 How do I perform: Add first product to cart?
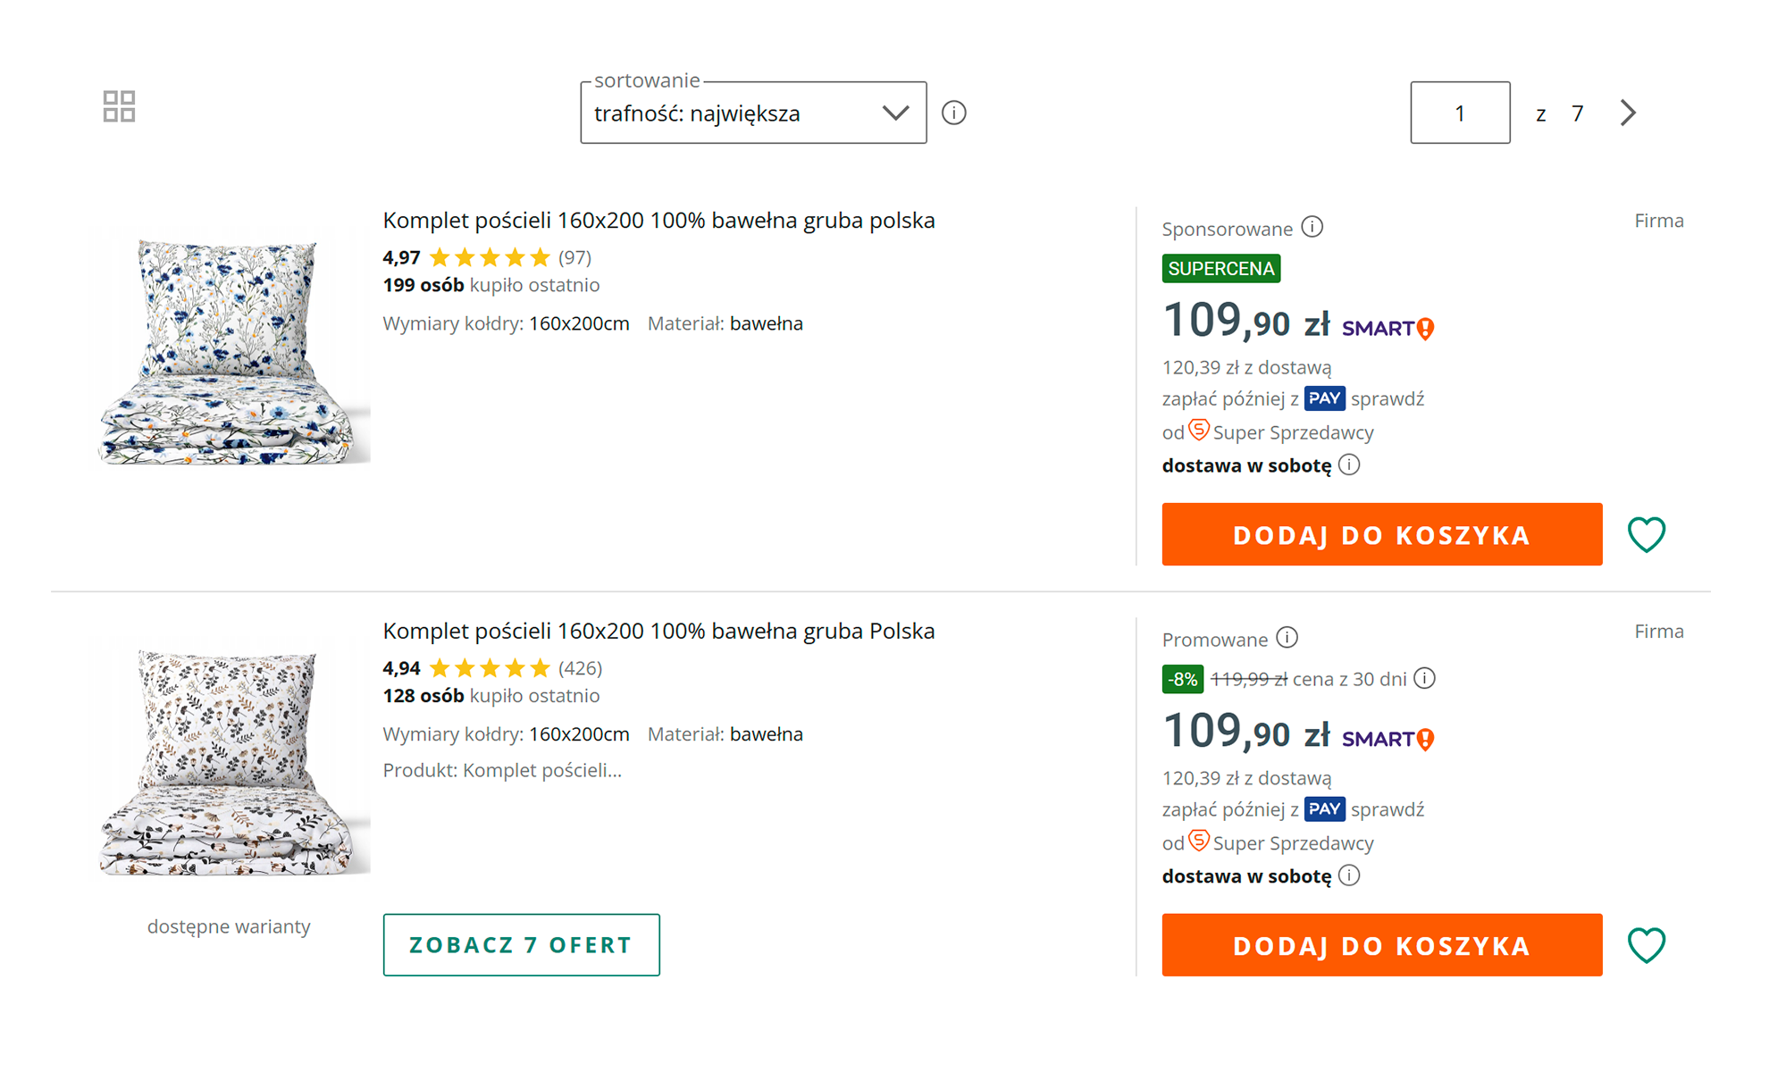click(x=1381, y=535)
